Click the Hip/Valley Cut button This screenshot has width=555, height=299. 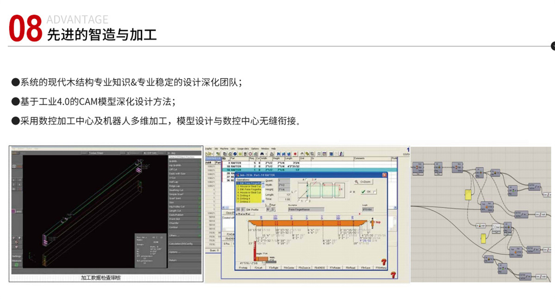[185, 206]
